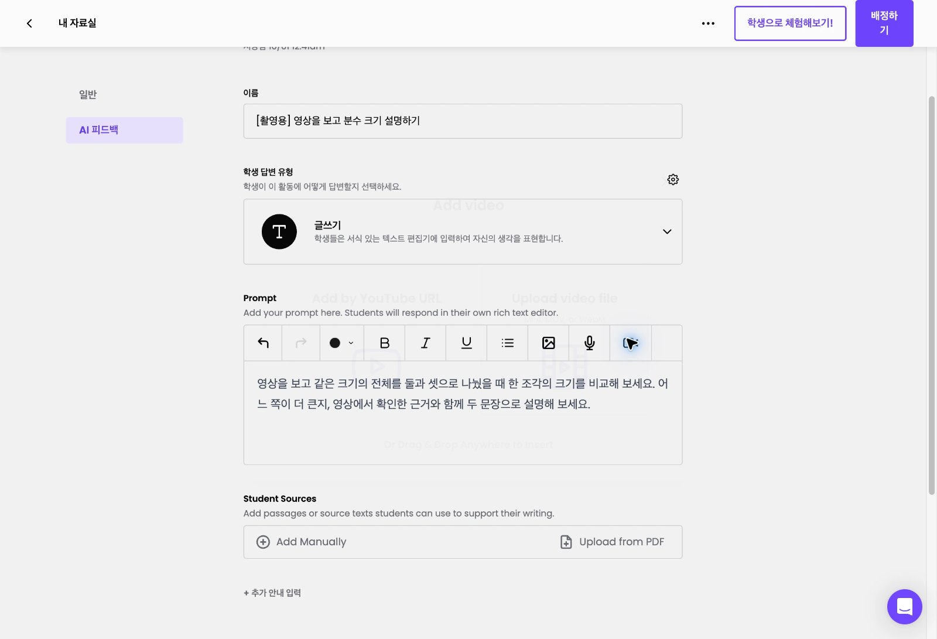
Task: Click the 내 자료실 header title
Action: 77,23
